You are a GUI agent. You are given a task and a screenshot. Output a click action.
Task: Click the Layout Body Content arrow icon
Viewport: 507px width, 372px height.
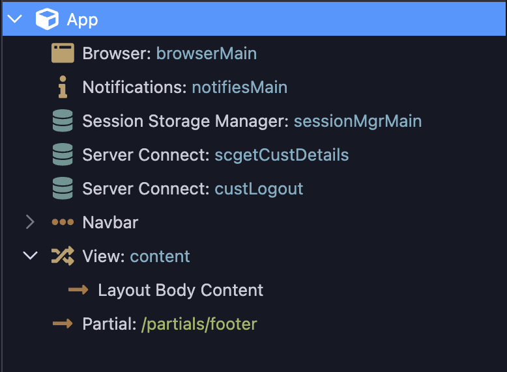(x=78, y=290)
